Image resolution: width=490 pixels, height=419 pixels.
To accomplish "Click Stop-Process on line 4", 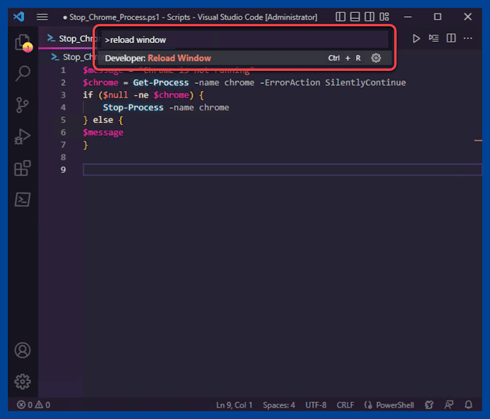I will (133, 107).
